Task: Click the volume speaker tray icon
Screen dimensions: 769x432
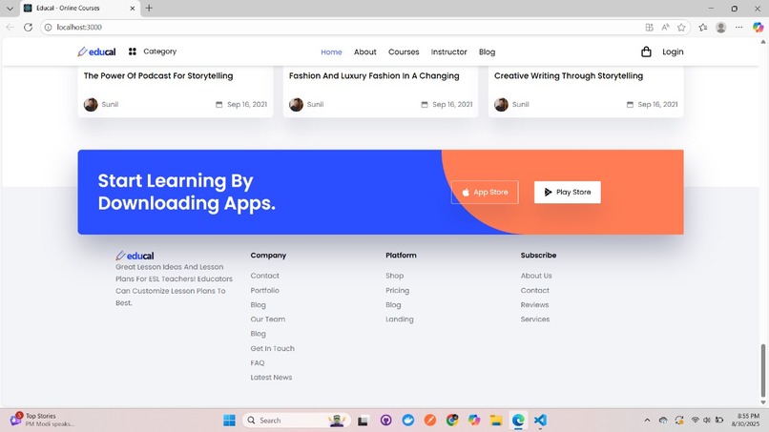Action: click(x=707, y=421)
